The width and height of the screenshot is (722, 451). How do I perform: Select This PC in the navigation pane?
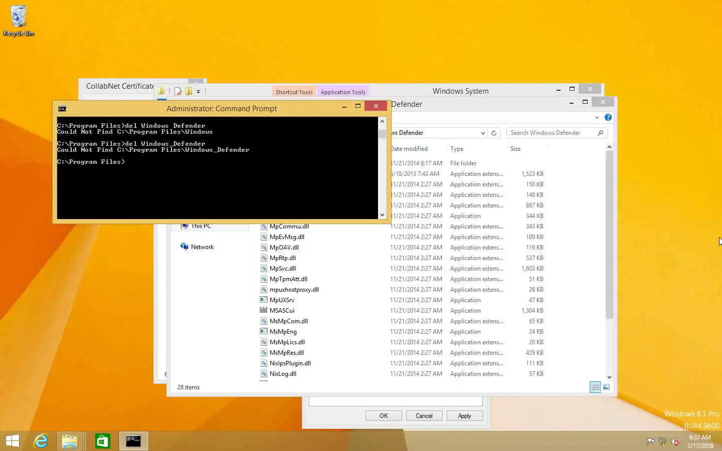[201, 227]
